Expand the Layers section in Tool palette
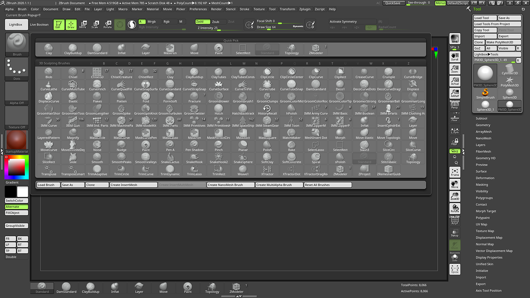The image size is (530, 298). coord(481,145)
